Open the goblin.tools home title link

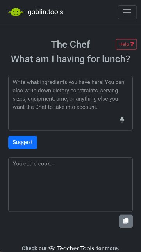click(x=45, y=12)
